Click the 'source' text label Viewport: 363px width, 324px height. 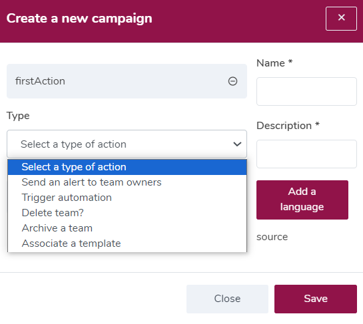(272, 237)
